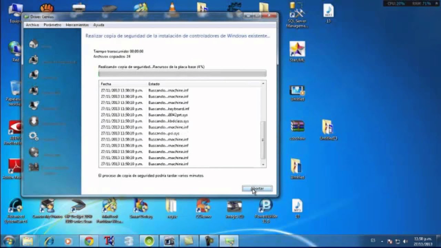Open Windows Explorer from the taskbar
This screenshot has height=248, width=441.
coord(28,241)
